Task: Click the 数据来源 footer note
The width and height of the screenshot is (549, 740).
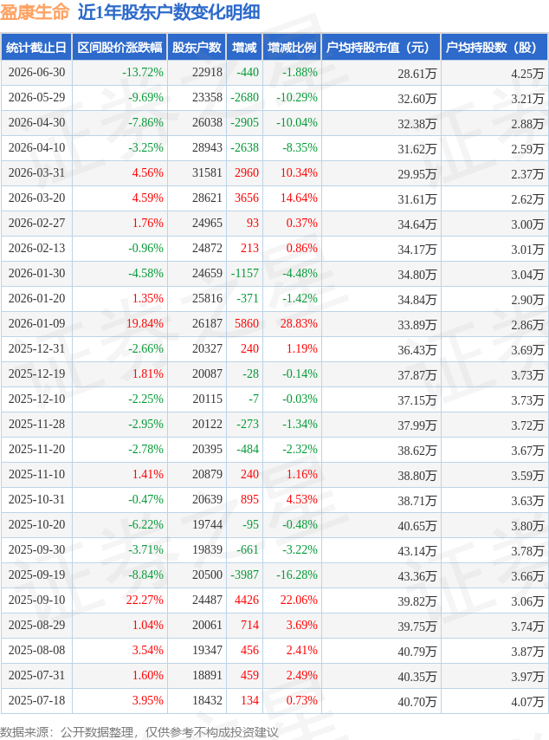Action: [x=139, y=732]
